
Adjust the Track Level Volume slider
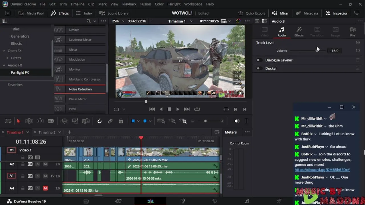(317, 51)
